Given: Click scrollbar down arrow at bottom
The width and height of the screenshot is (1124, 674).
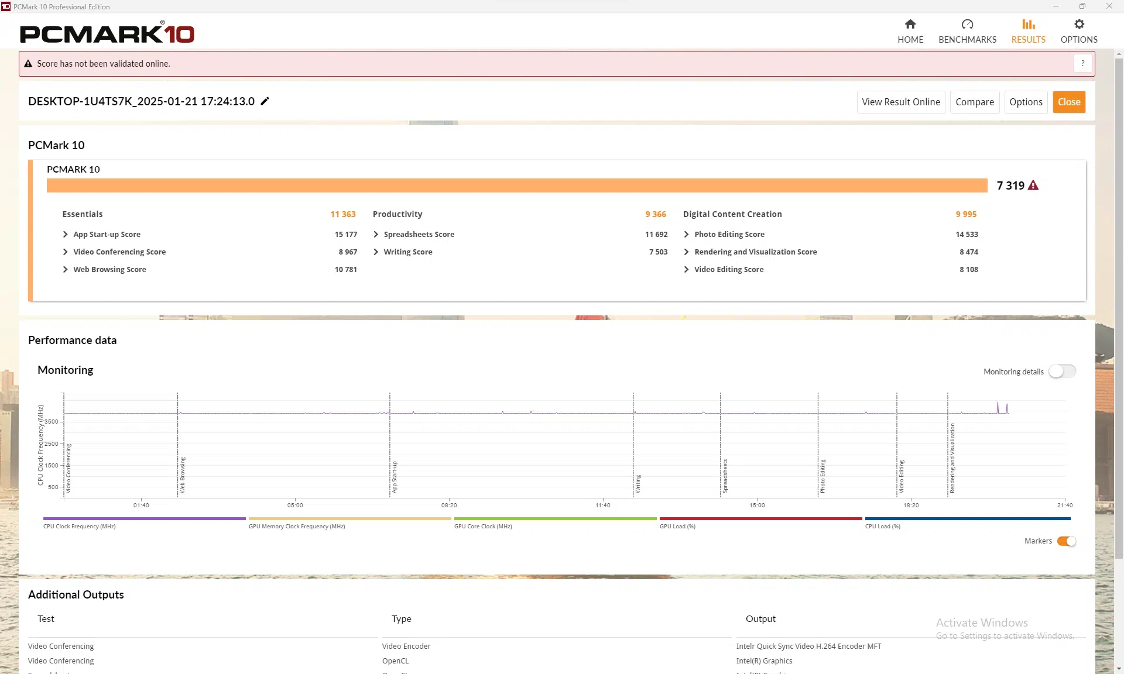Looking at the screenshot, I should 1119,669.
